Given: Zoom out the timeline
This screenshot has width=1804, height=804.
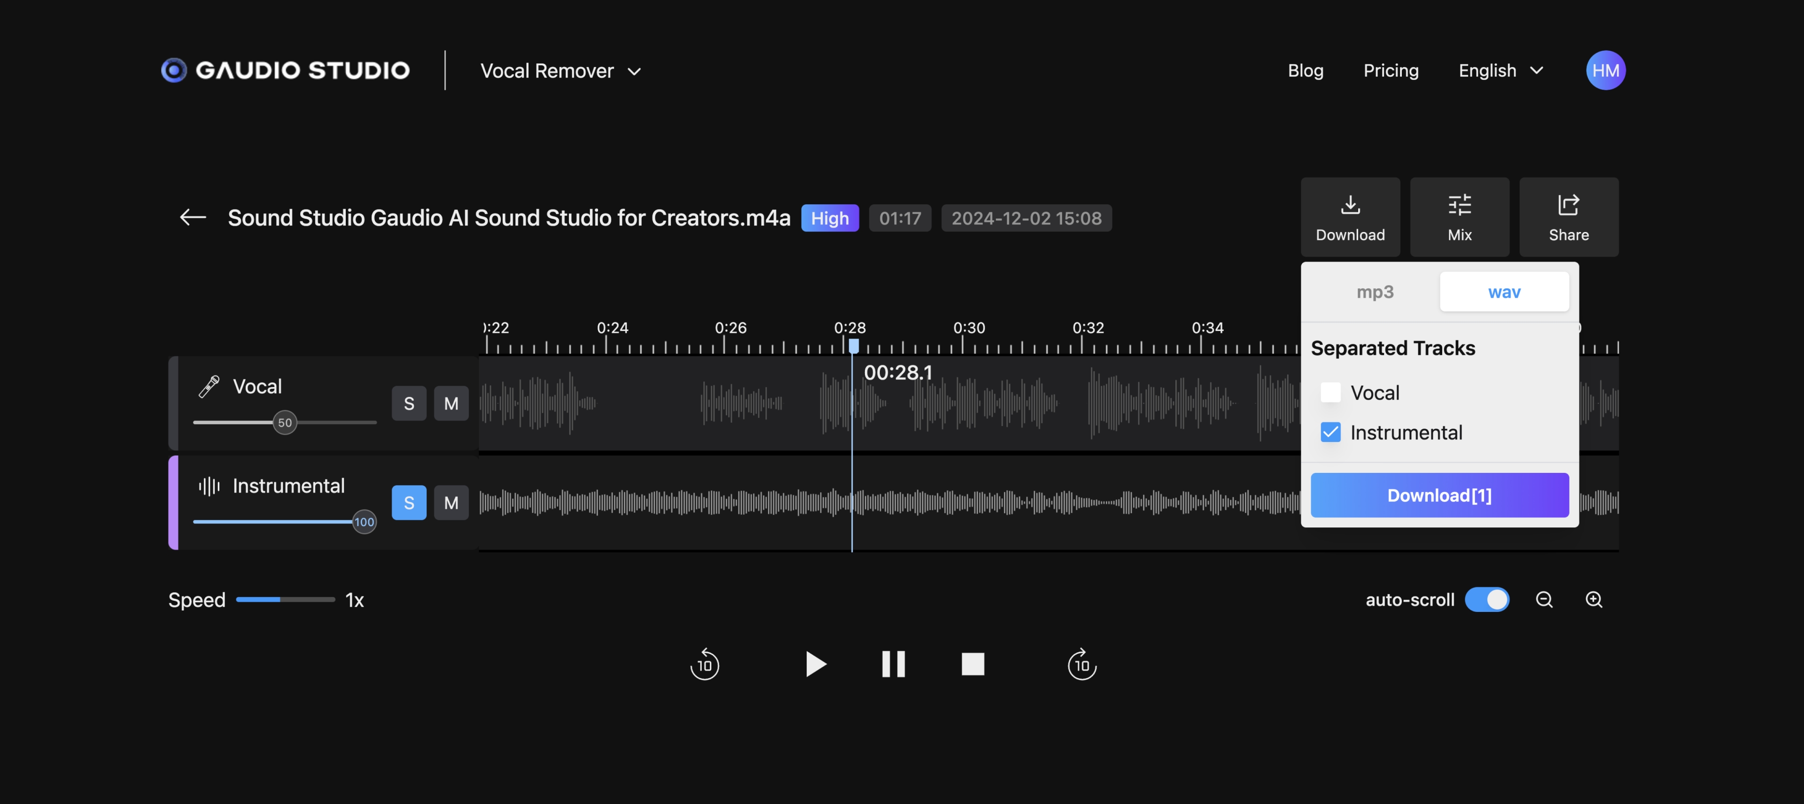Looking at the screenshot, I should tap(1544, 600).
